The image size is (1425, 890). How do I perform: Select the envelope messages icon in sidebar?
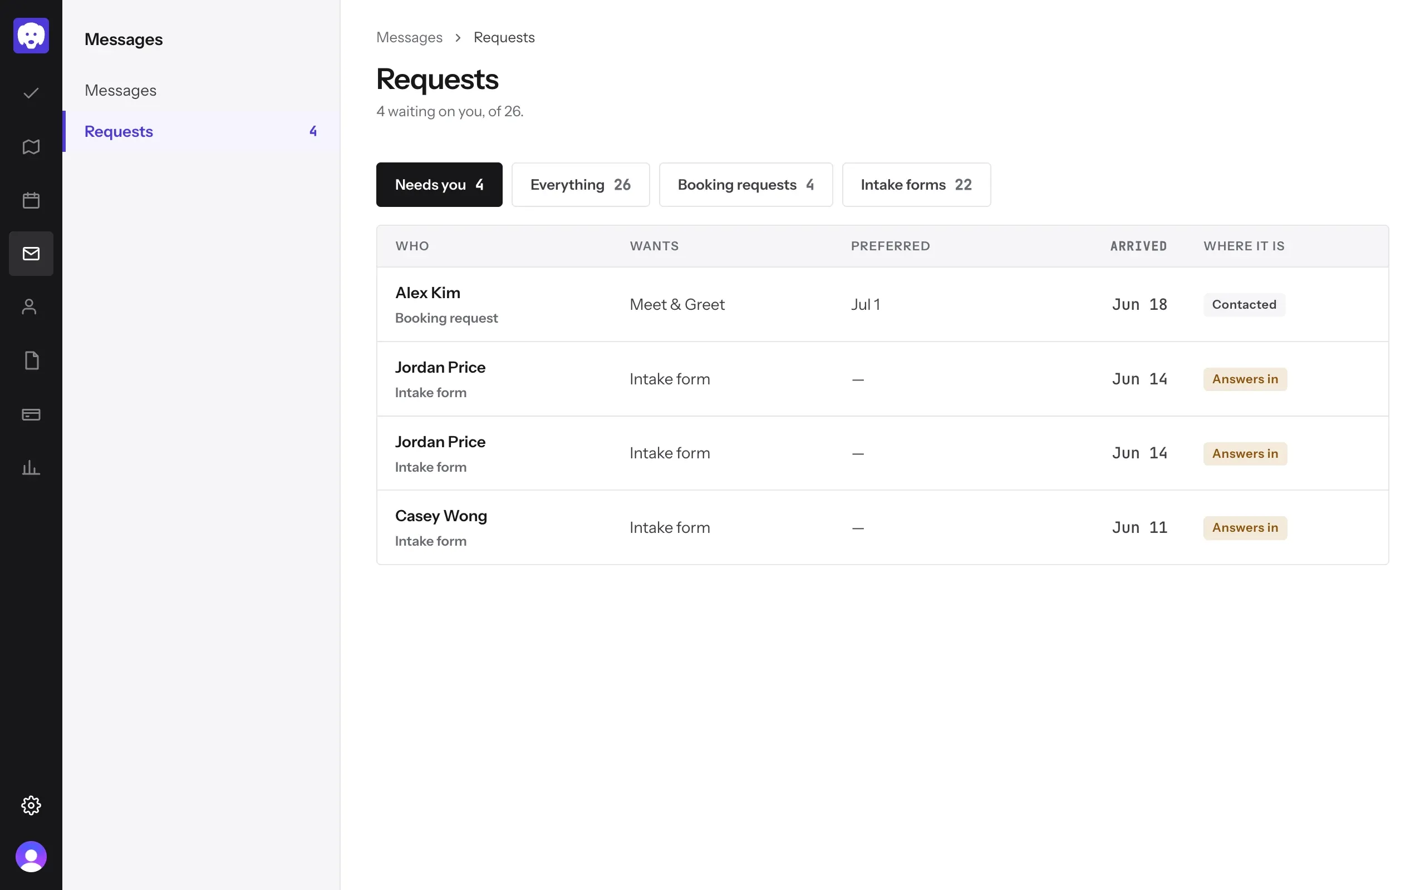(31, 254)
